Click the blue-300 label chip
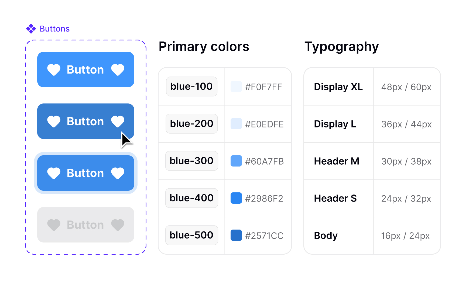466x291 pixels. click(191, 161)
